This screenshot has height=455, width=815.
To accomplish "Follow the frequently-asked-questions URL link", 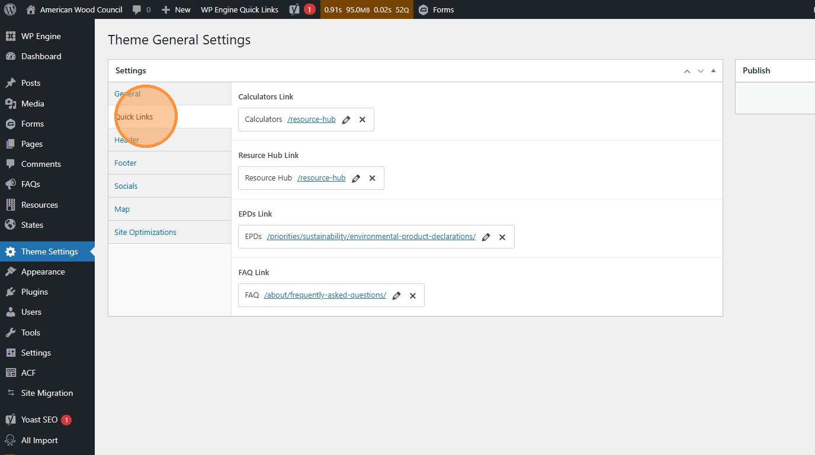I will pos(325,295).
